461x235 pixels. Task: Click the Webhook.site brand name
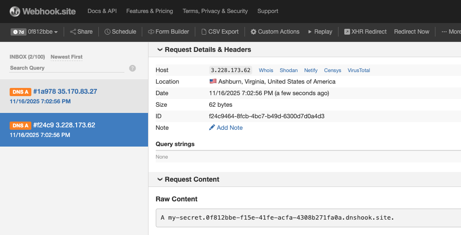click(x=49, y=12)
